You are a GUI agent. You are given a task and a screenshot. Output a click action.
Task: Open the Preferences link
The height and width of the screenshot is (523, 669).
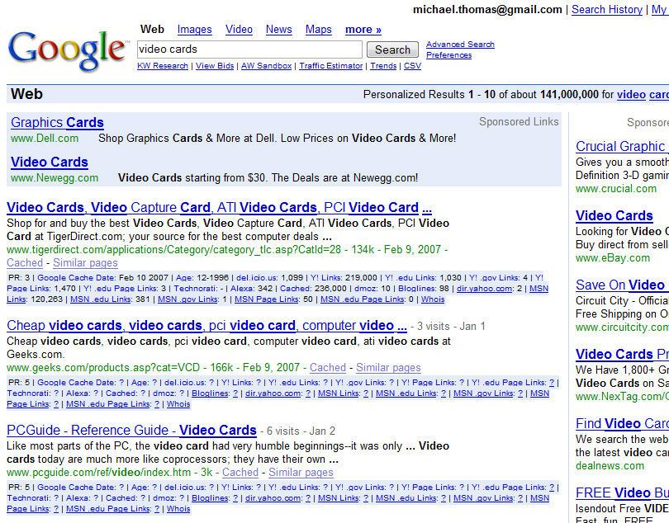[x=448, y=55]
